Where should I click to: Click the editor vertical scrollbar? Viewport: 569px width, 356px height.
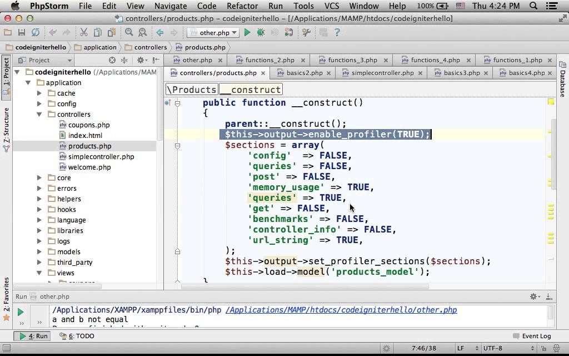[553, 155]
